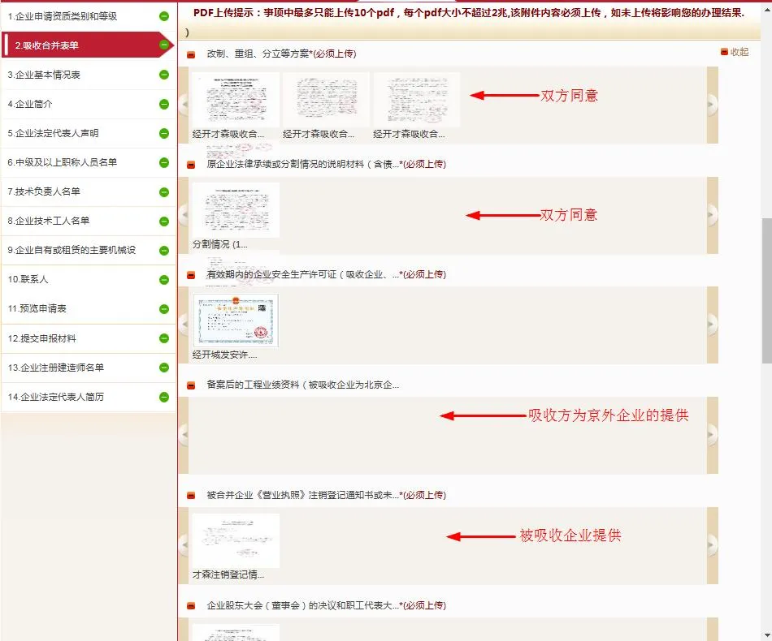Click right scroll arrow of 备案后的工程业绩 row

(712, 435)
